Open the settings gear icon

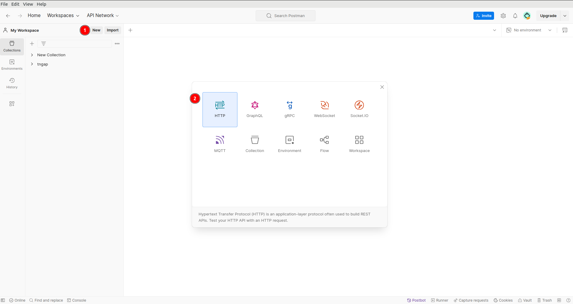pos(503,16)
